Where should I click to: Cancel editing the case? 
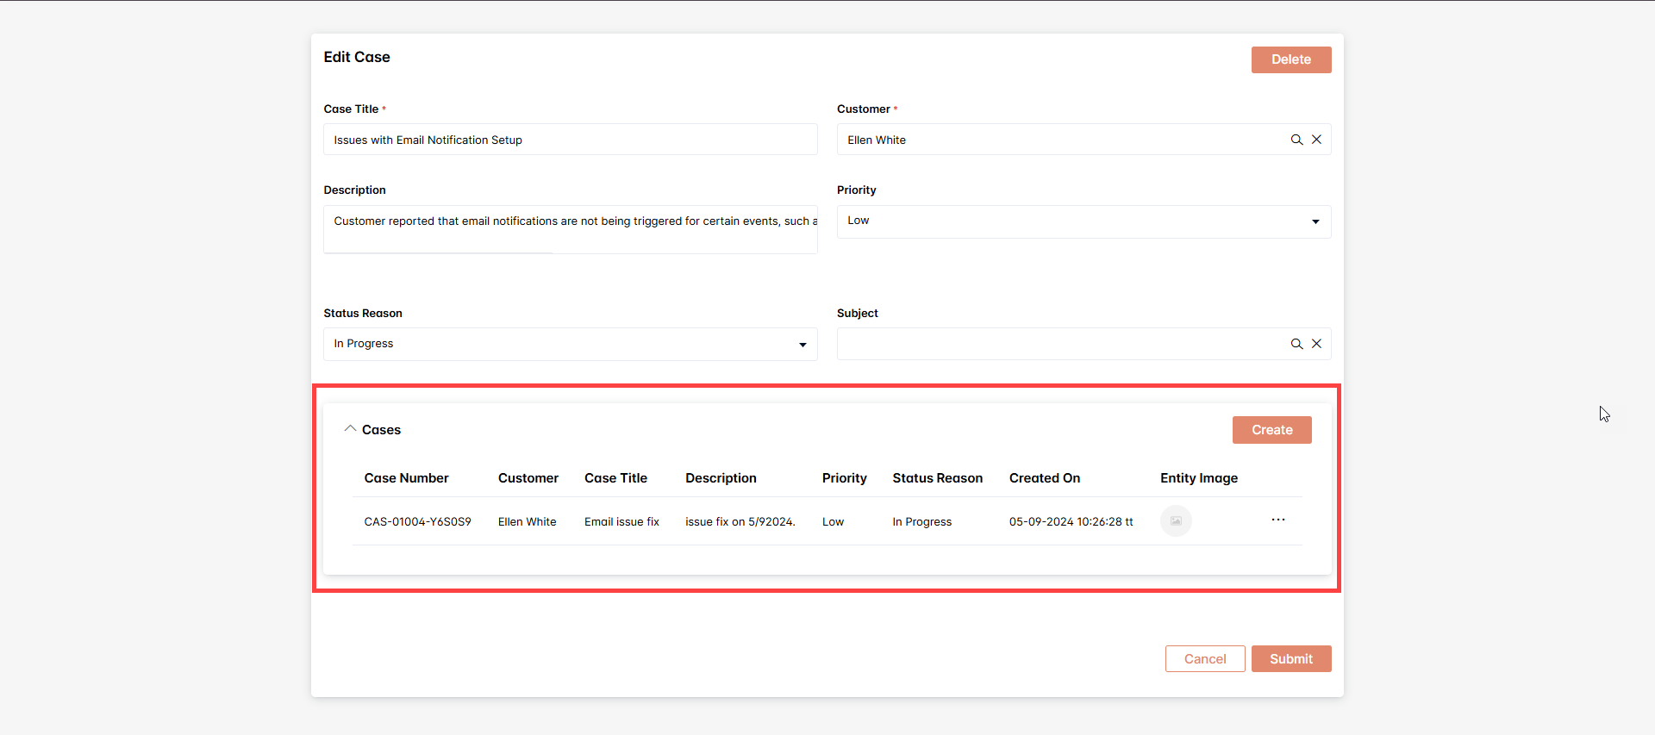pos(1204,659)
